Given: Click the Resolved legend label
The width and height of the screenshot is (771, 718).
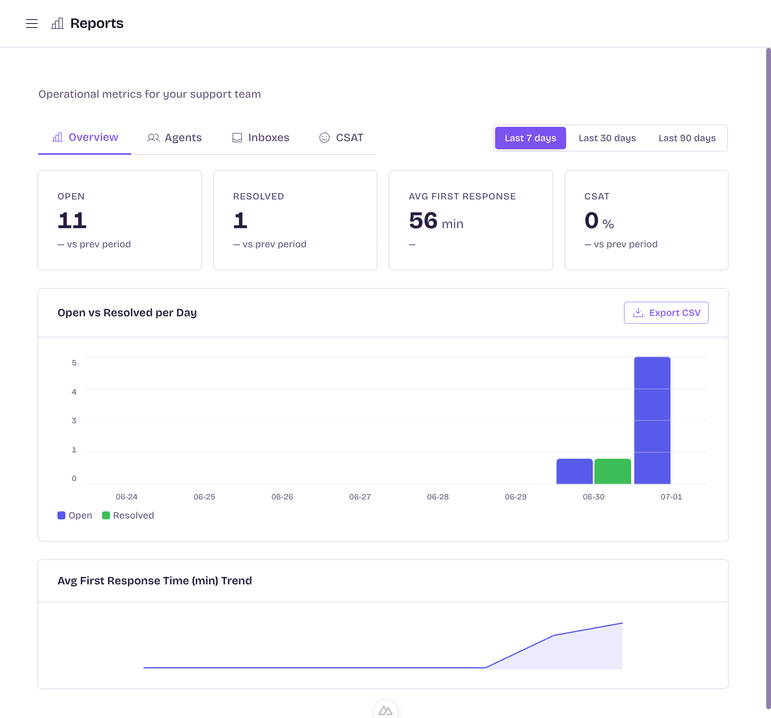Looking at the screenshot, I should (133, 515).
